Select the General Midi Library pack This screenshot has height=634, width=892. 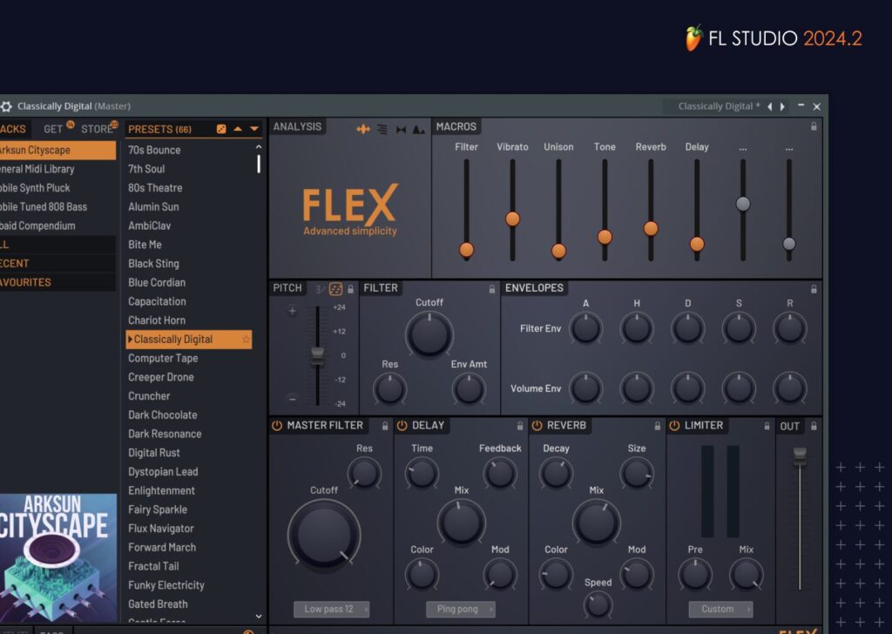click(57, 169)
